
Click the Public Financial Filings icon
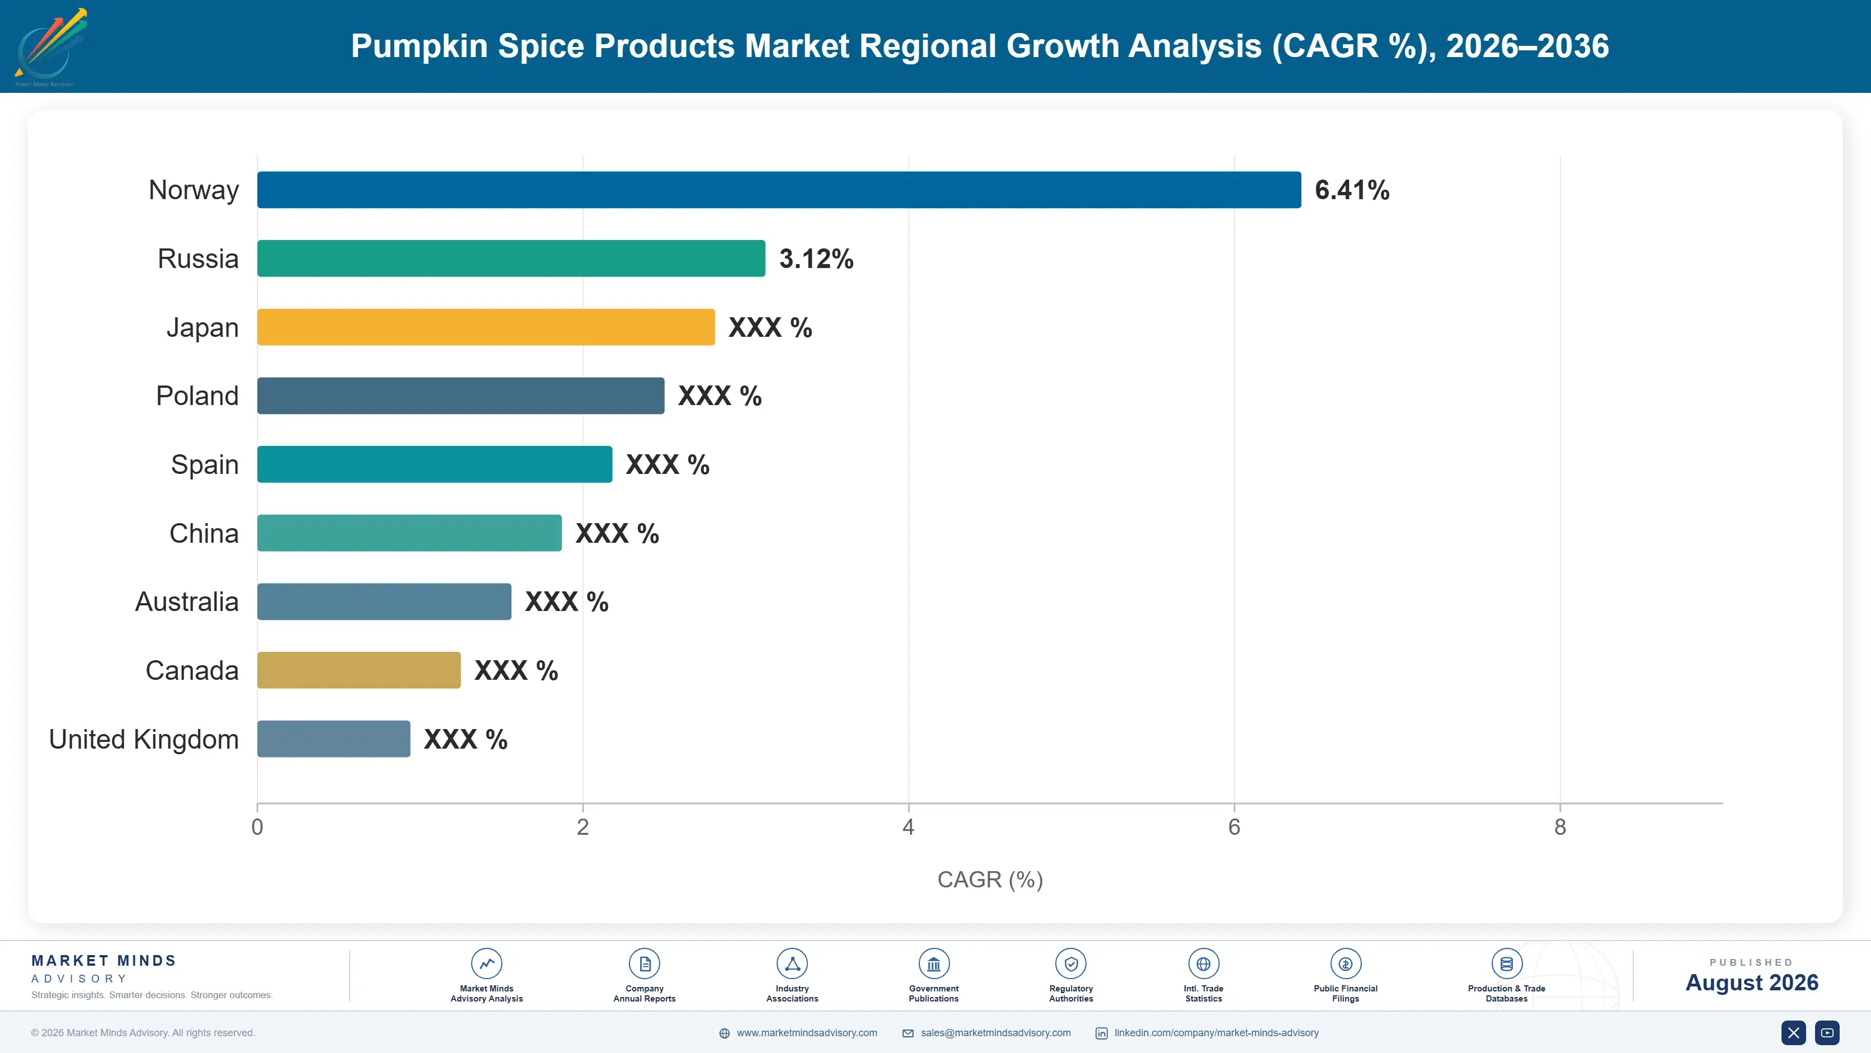[x=1345, y=963]
